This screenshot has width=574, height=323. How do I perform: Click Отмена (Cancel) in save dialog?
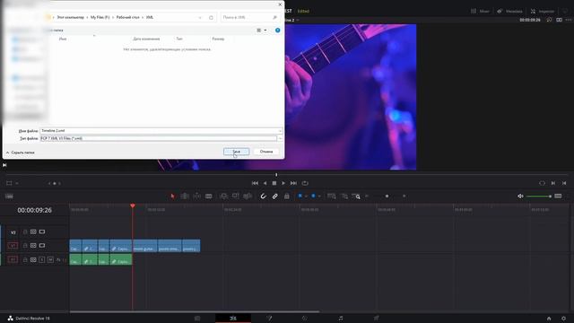(266, 152)
